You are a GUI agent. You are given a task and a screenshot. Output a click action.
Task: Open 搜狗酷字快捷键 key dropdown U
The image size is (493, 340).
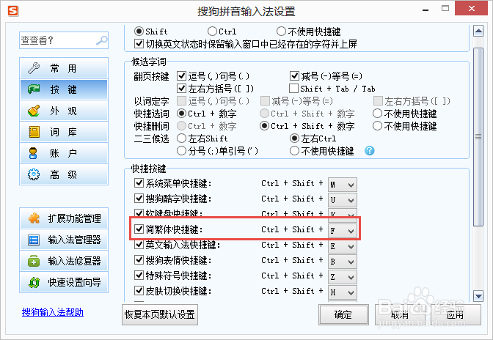tap(343, 200)
